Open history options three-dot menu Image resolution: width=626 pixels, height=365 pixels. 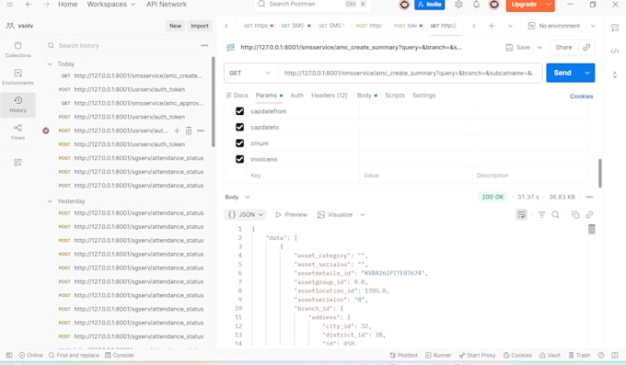pos(204,45)
